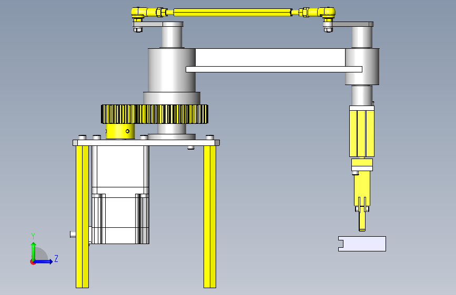Select the thin plate beneath the horizontal arm
456x295 pixels.
pyautogui.click(x=274, y=69)
